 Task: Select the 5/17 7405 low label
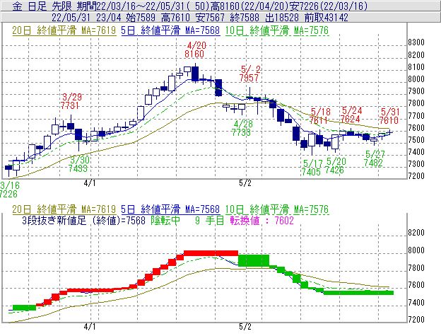coord(312,168)
